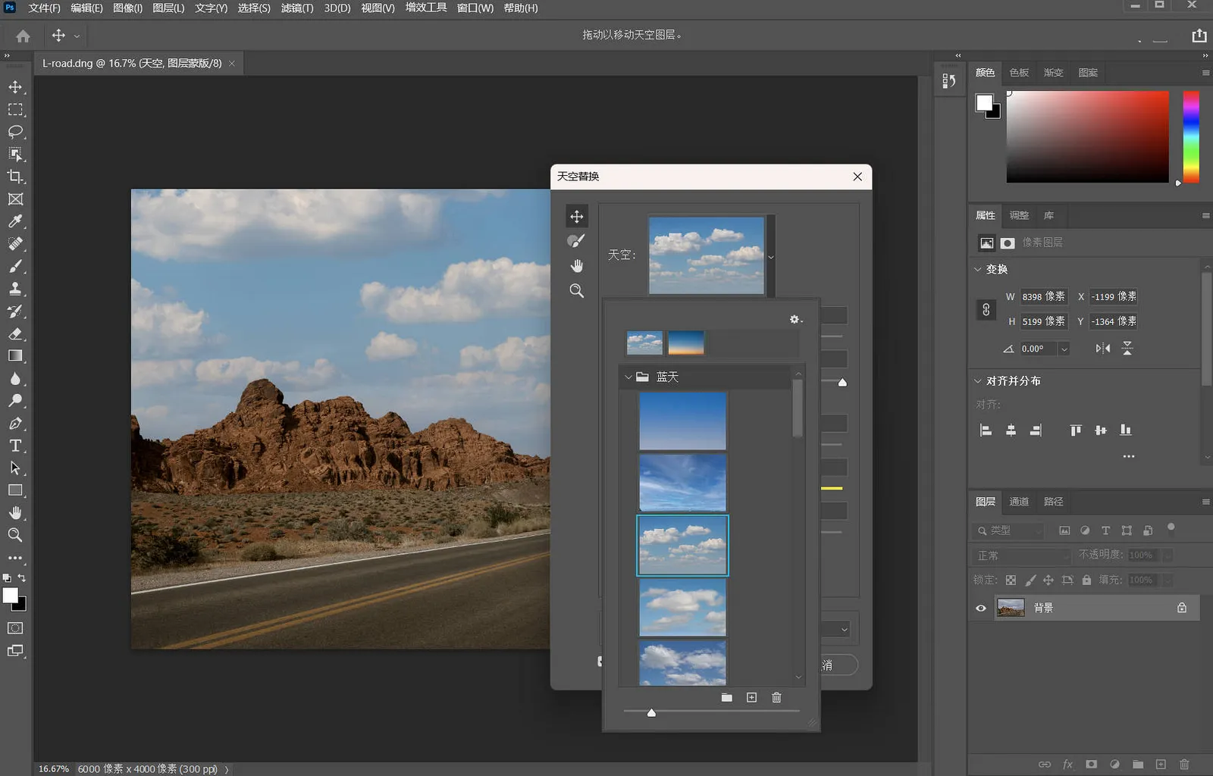
Task: Select the Sky Move tool in dialog
Action: pos(576,216)
